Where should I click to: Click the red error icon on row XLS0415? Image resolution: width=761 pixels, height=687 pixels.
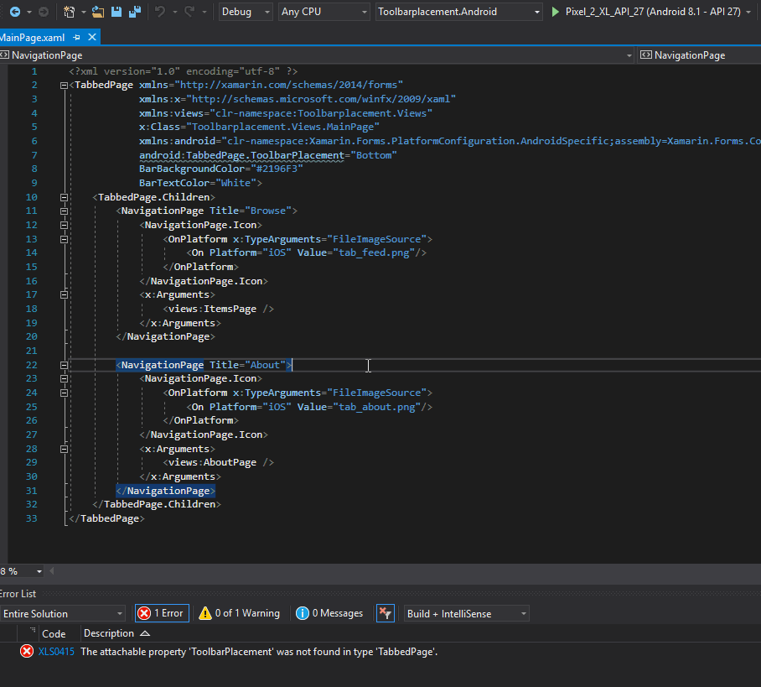(x=27, y=651)
